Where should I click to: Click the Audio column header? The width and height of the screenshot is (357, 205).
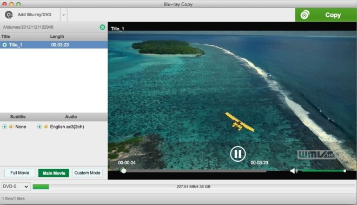click(x=71, y=117)
